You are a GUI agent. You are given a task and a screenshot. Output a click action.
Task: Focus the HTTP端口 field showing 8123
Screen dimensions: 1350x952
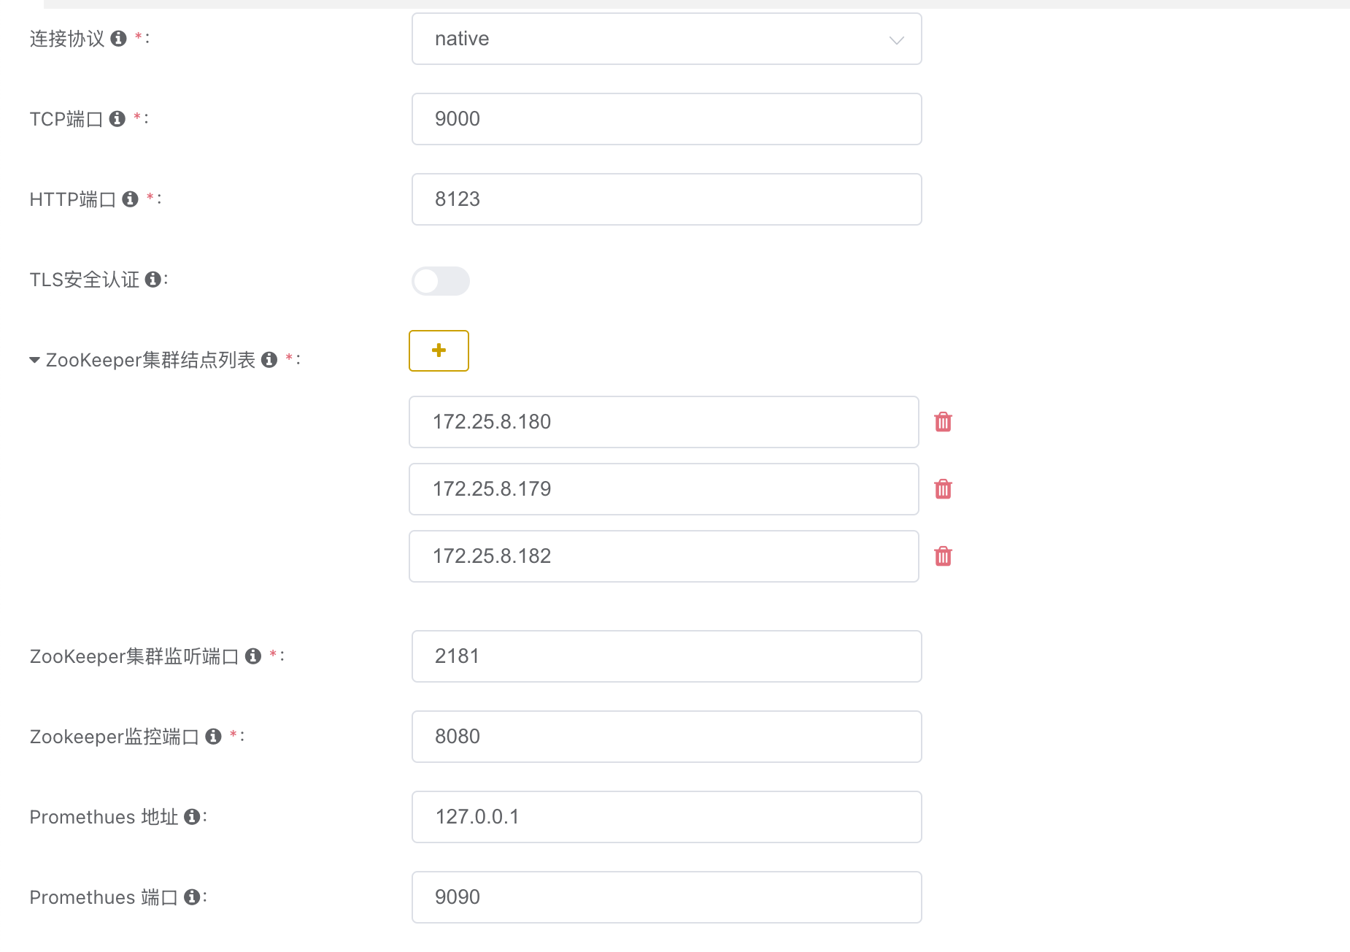coord(666,199)
